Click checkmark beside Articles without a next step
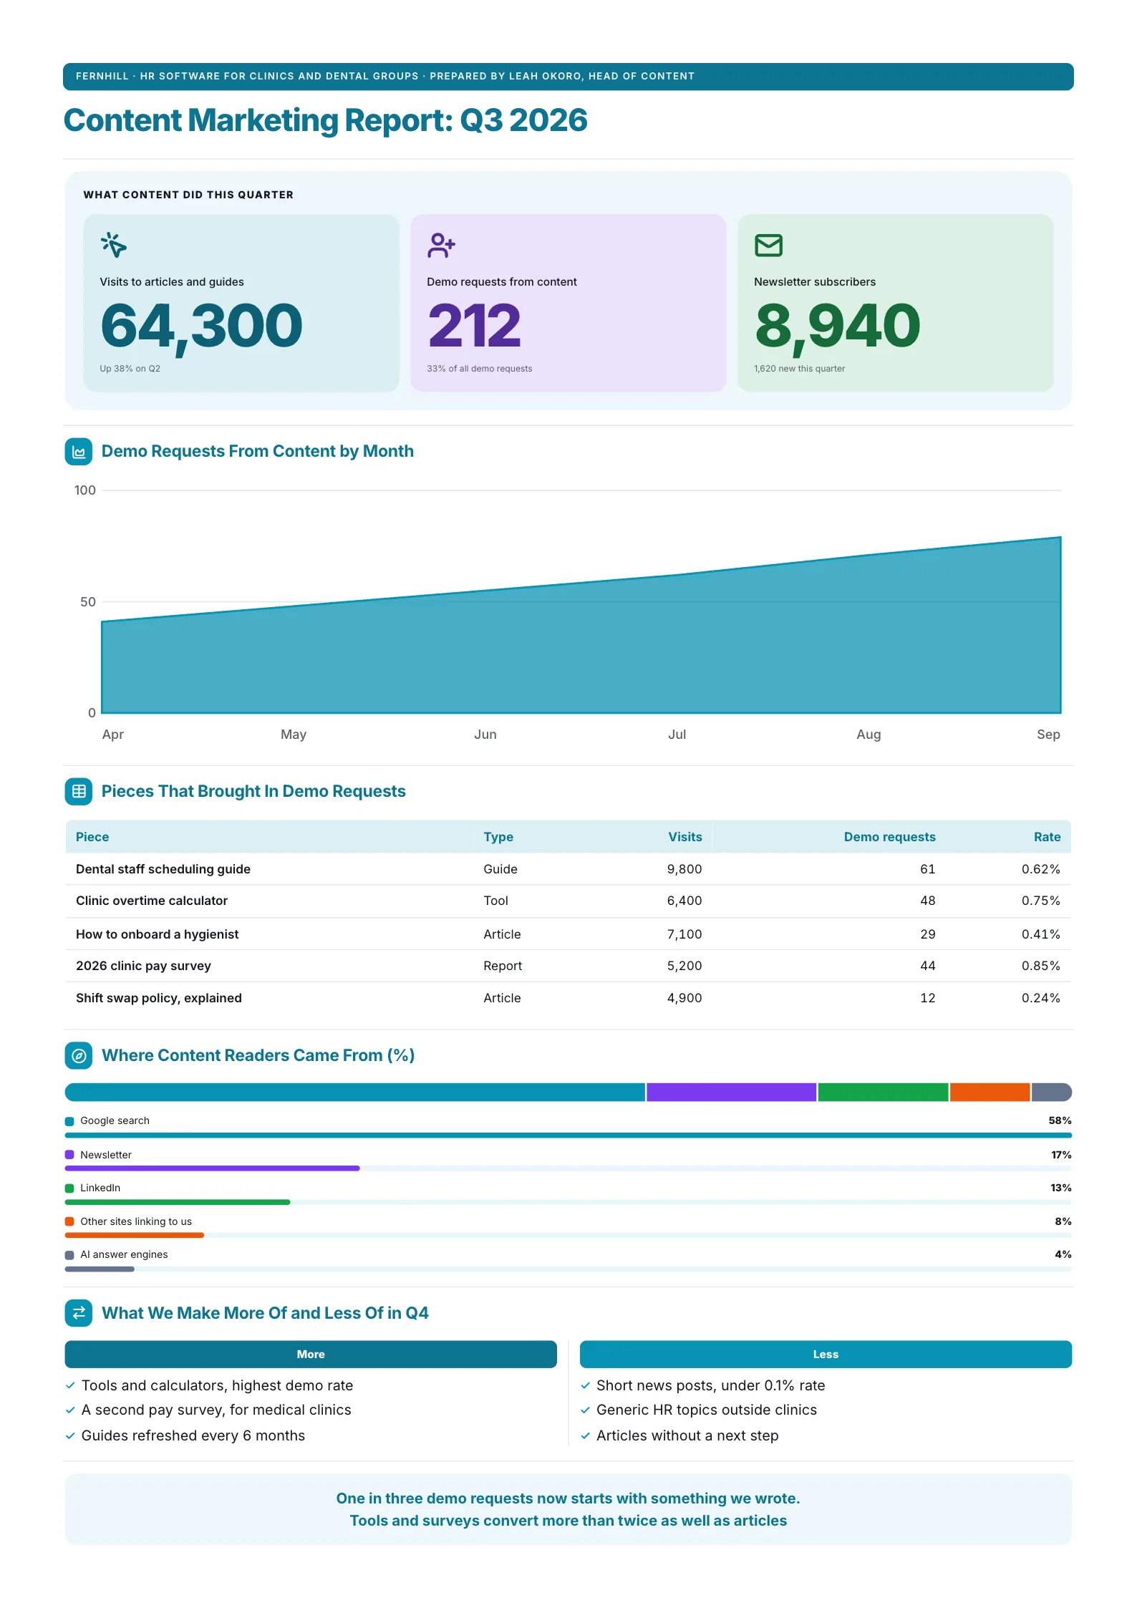 (586, 1435)
